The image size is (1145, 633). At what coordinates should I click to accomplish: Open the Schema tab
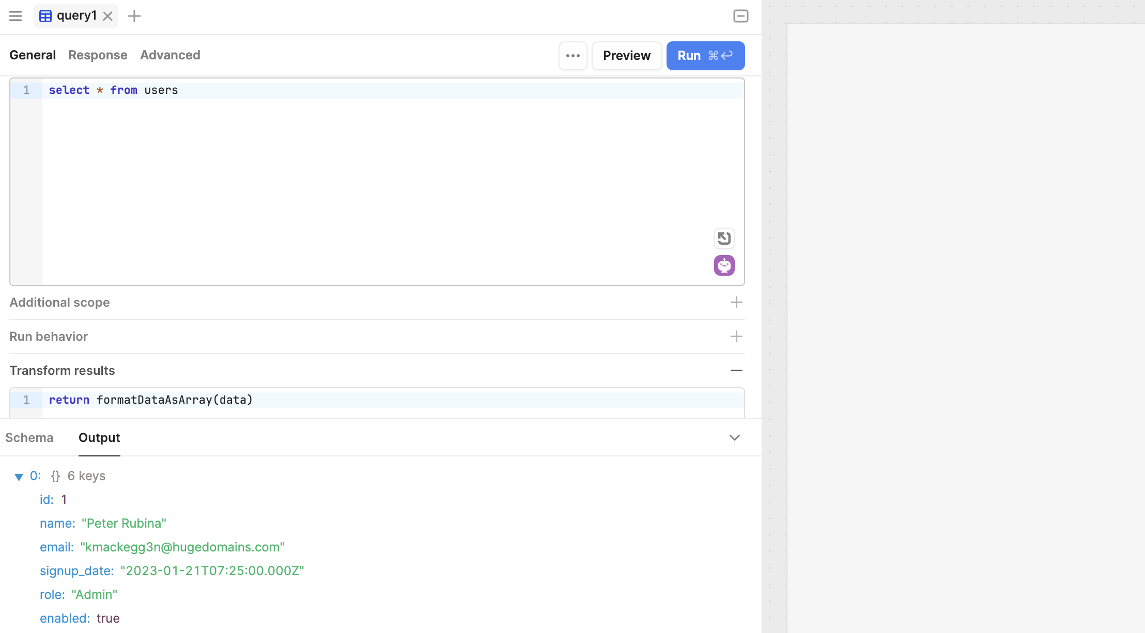[29, 438]
